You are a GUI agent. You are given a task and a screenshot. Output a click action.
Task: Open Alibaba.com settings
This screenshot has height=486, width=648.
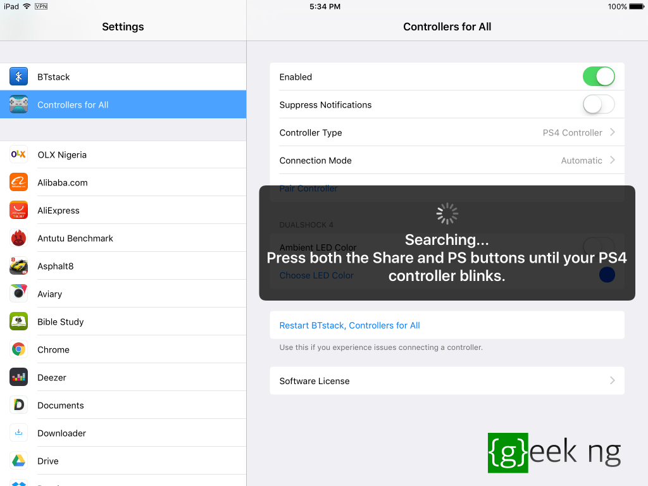pyautogui.click(x=123, y=182)
